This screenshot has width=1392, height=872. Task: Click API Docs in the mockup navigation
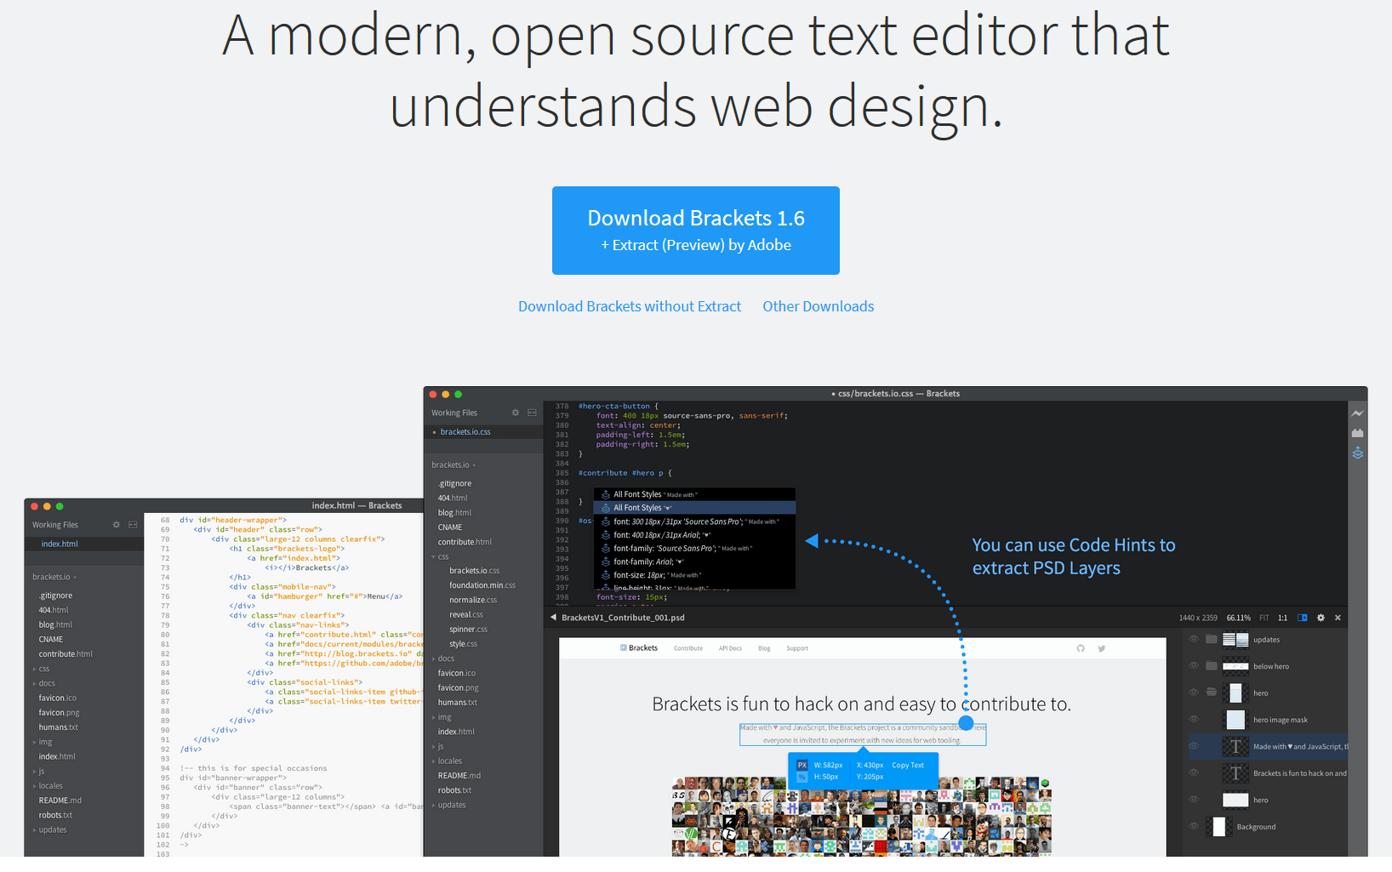[730, 647]
